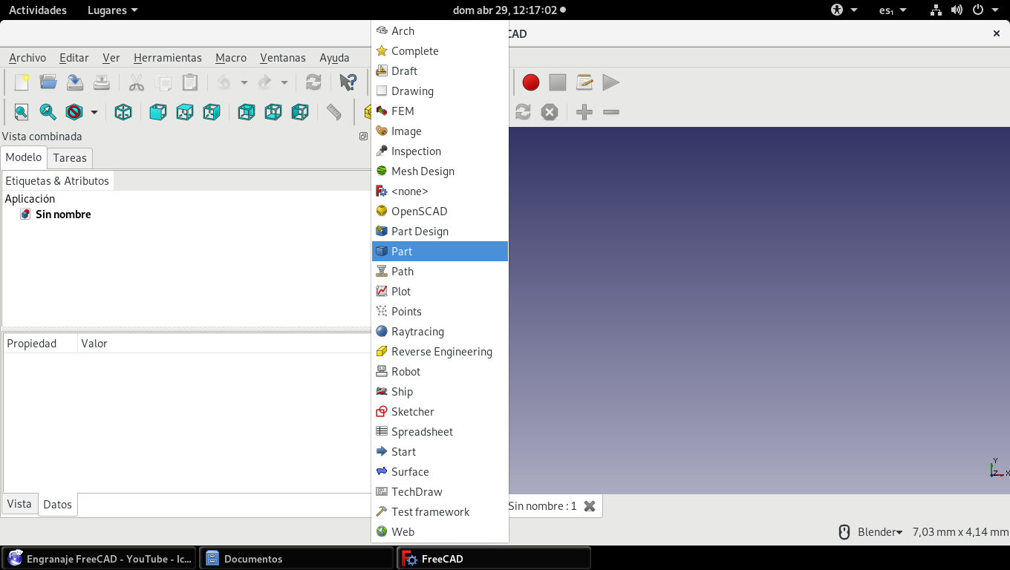The image size is (1010, 570).
Task: Open the es keyboard layout dropdown
Action: [893, 10]
